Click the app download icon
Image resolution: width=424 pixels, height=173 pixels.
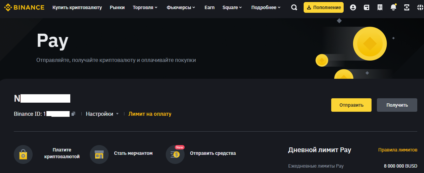click(x=407, y=7)
